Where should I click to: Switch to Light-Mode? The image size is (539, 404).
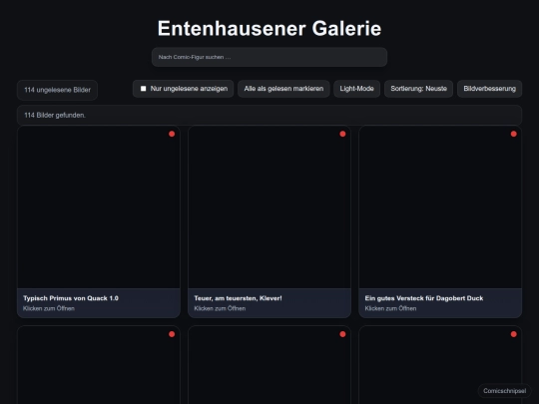356,89
